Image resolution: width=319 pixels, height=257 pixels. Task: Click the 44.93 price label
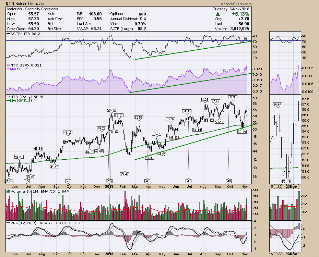click(x=89, y=152)
